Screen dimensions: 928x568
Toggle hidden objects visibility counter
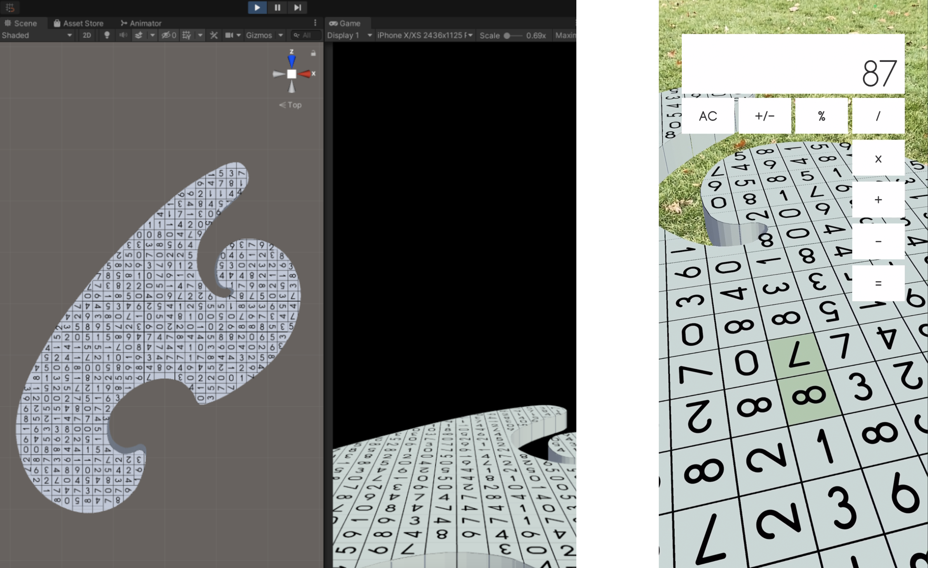169,35
